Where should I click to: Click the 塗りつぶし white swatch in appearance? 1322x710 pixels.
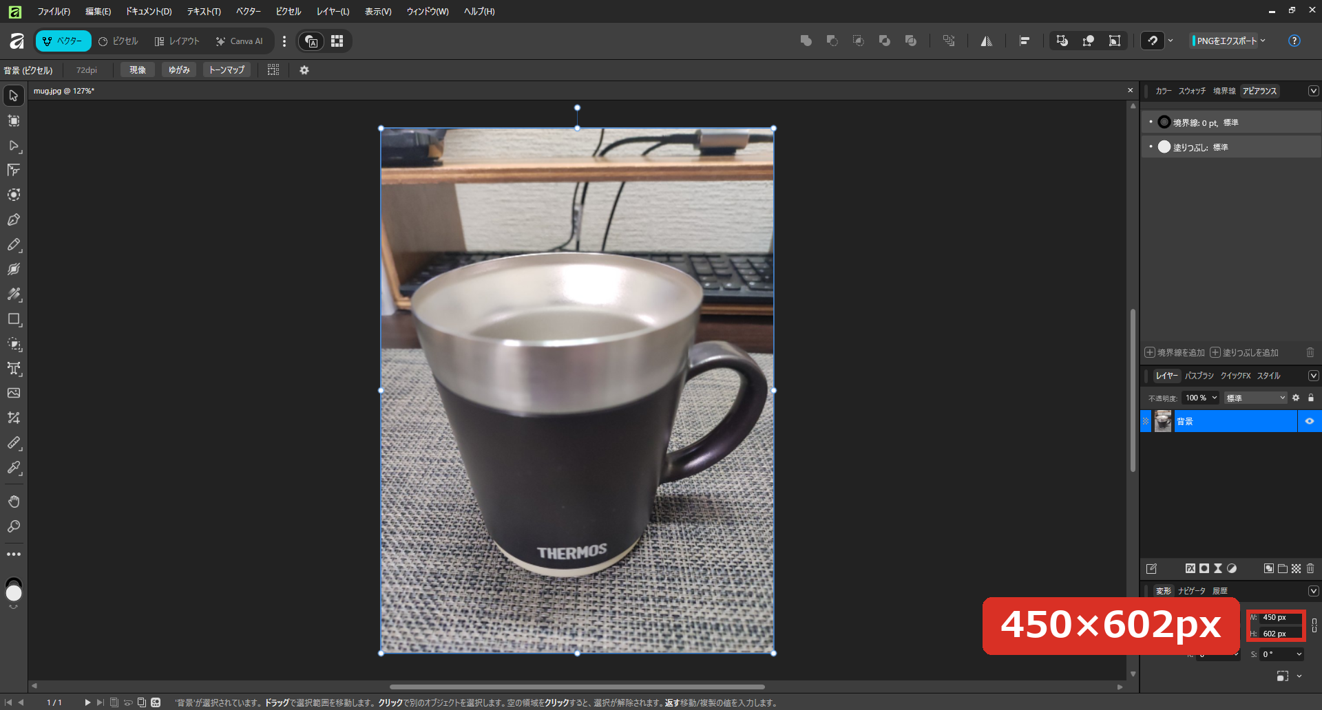[1164, 147]
